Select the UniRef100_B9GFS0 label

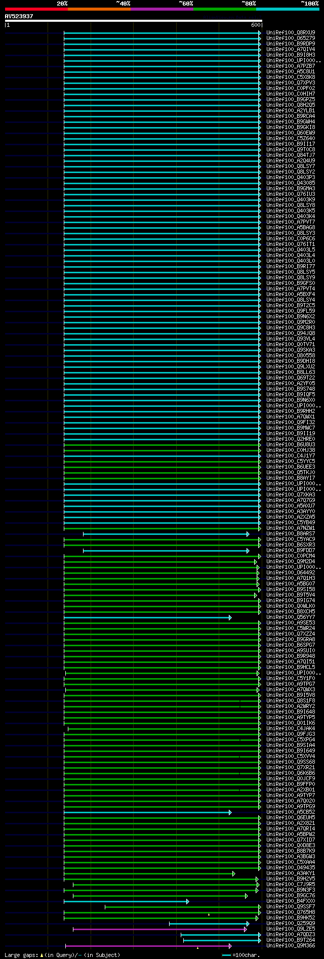pos(291,283)
